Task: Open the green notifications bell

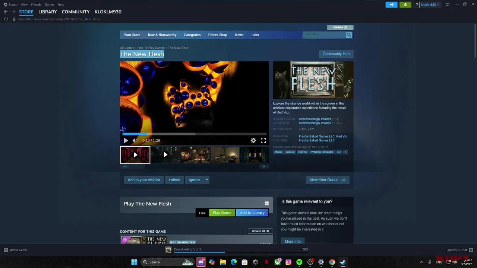Action: pyautogui.click(x=405, y=4)
